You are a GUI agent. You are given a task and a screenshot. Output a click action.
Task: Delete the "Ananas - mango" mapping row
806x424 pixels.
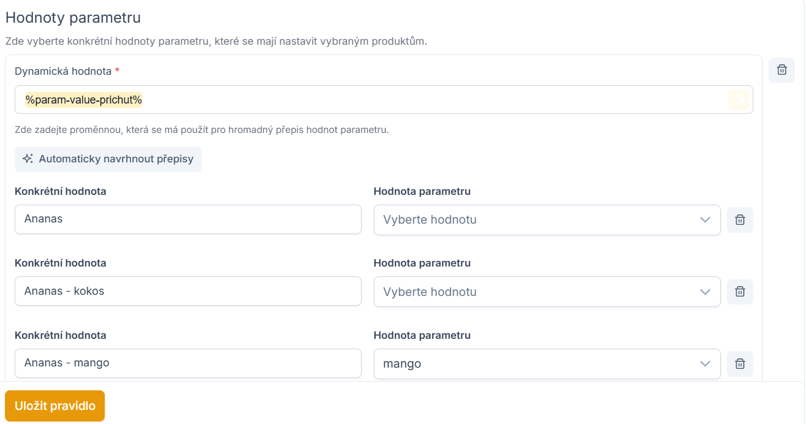coord(740,364)
